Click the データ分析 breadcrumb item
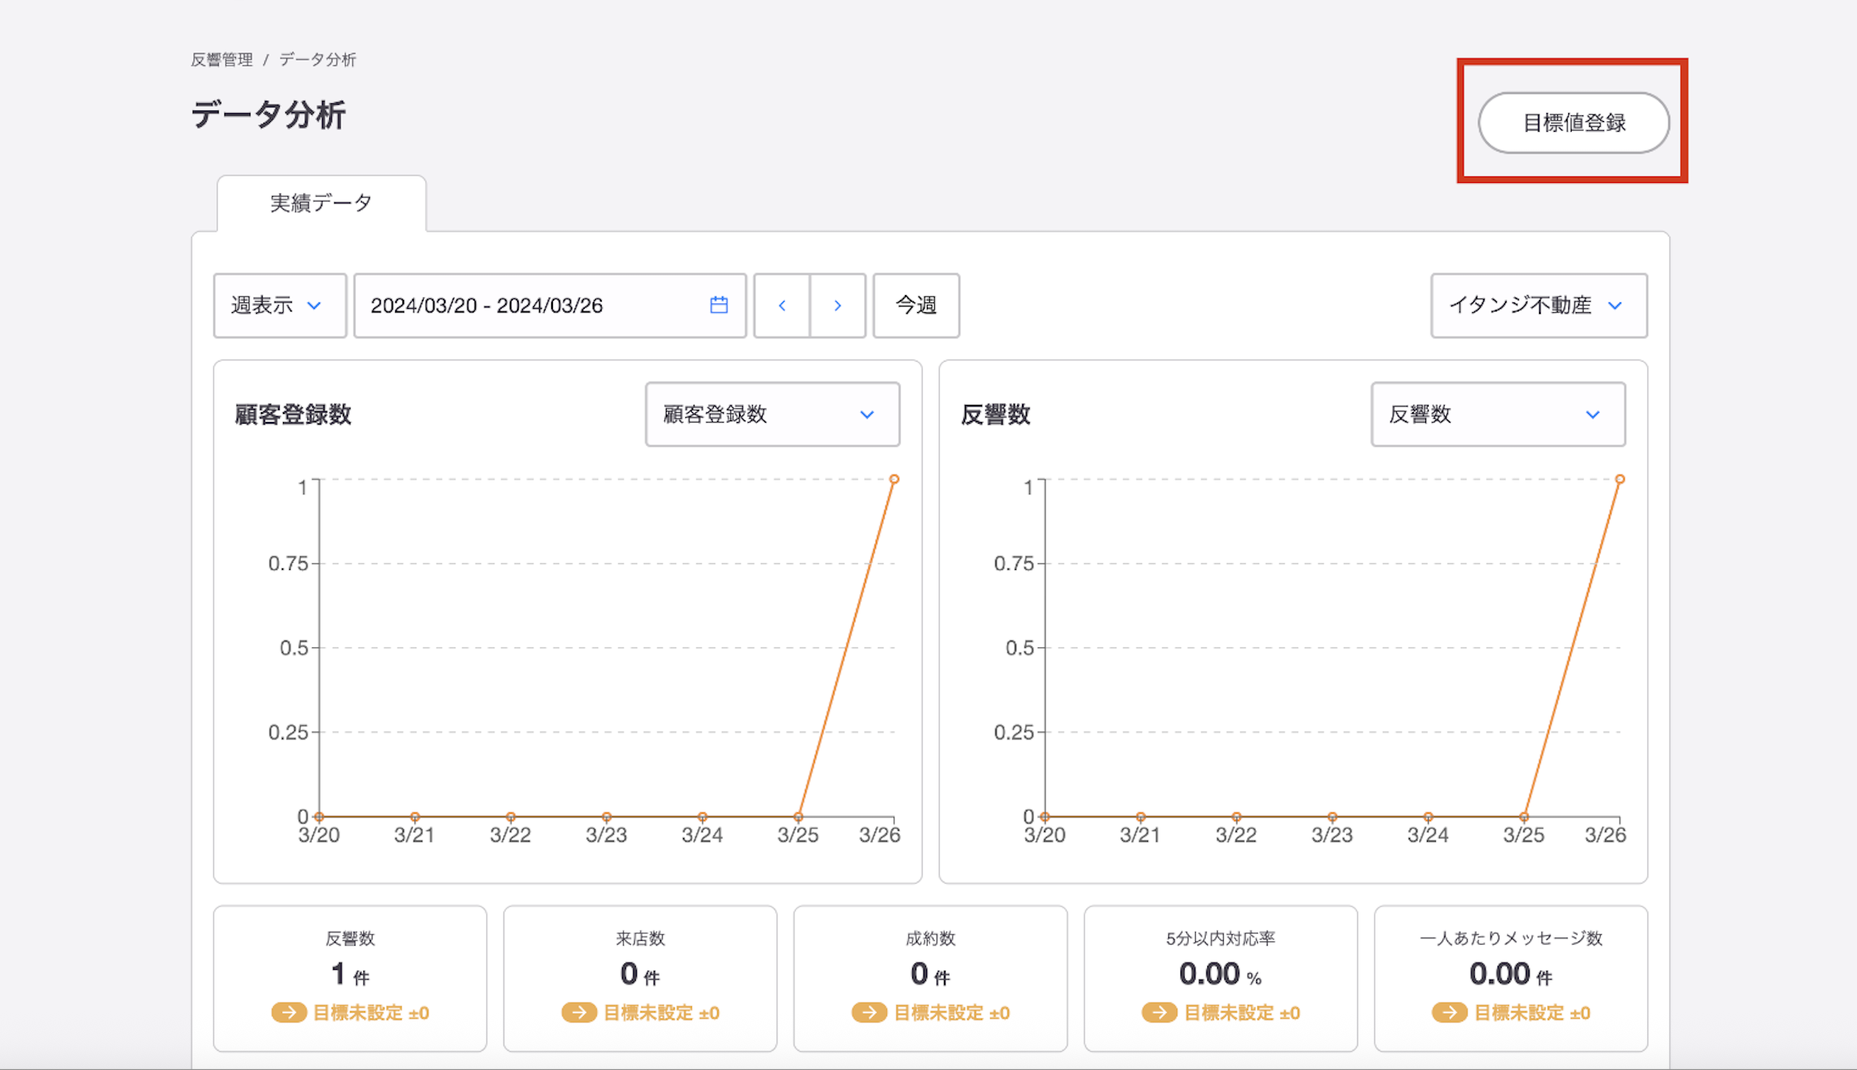Screen dimensions: 1857x1070 [x=318, y=59]
